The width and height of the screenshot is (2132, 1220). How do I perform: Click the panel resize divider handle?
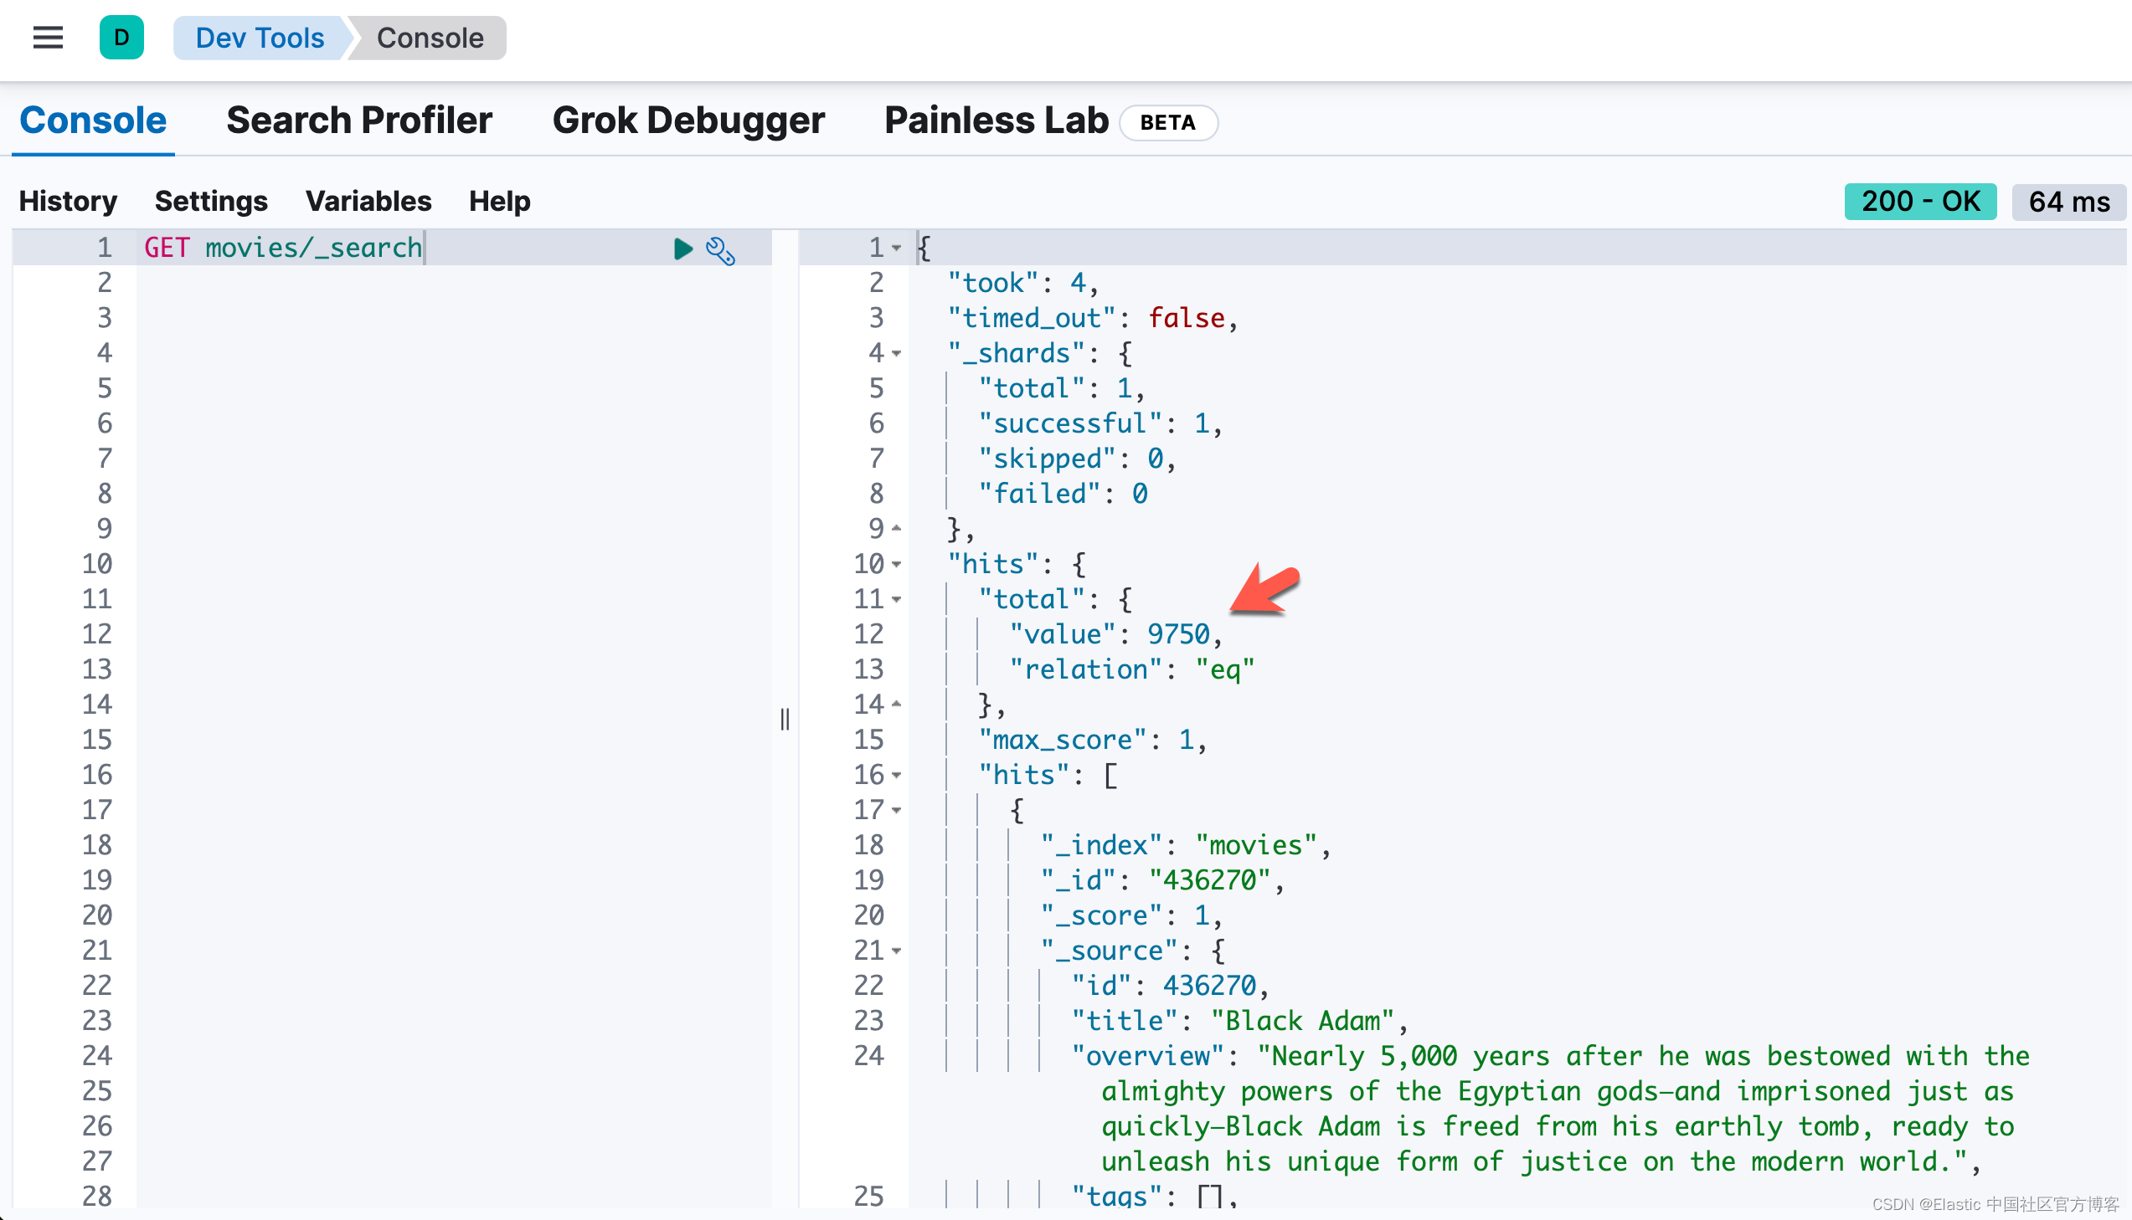[x=785, y=719]
